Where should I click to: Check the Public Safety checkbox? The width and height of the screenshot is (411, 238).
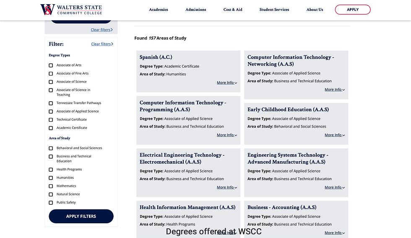(x=51, y=203)
